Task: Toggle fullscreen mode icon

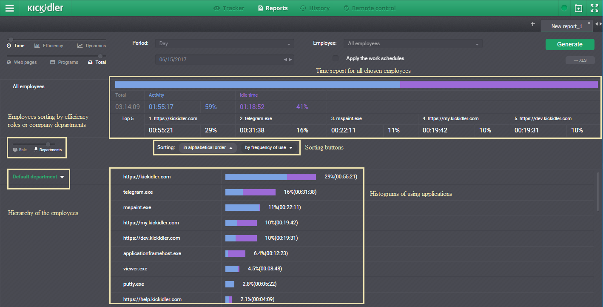Action: point(594,8)
